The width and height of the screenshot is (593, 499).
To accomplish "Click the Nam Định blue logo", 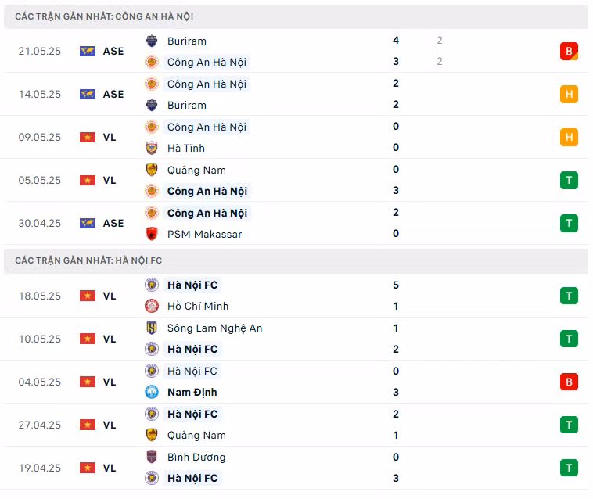I will coord(152,392).
